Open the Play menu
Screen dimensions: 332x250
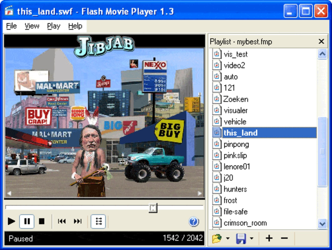pos(53,26)
